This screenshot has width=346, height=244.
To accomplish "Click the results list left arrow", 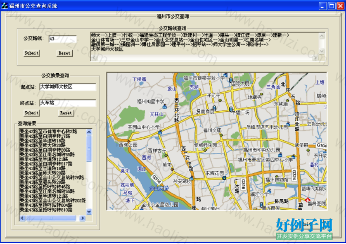I will click(23, 218).
